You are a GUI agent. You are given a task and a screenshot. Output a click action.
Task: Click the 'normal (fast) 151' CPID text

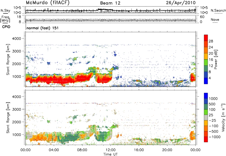pos(43,28)
